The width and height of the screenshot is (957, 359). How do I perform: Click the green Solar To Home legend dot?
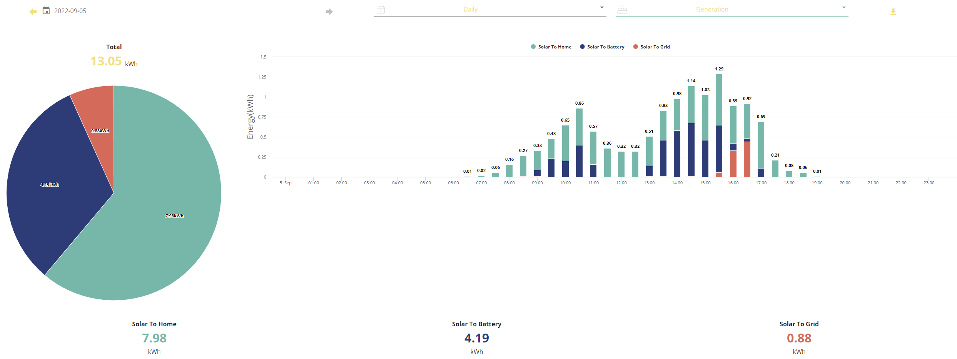[x=533, y=47]
